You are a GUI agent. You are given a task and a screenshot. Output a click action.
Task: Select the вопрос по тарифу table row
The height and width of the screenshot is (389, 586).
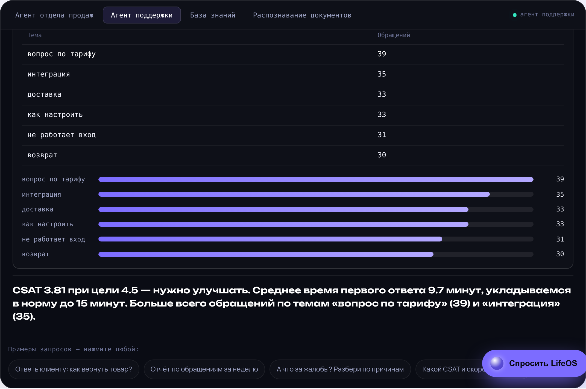tap(293, 54)
